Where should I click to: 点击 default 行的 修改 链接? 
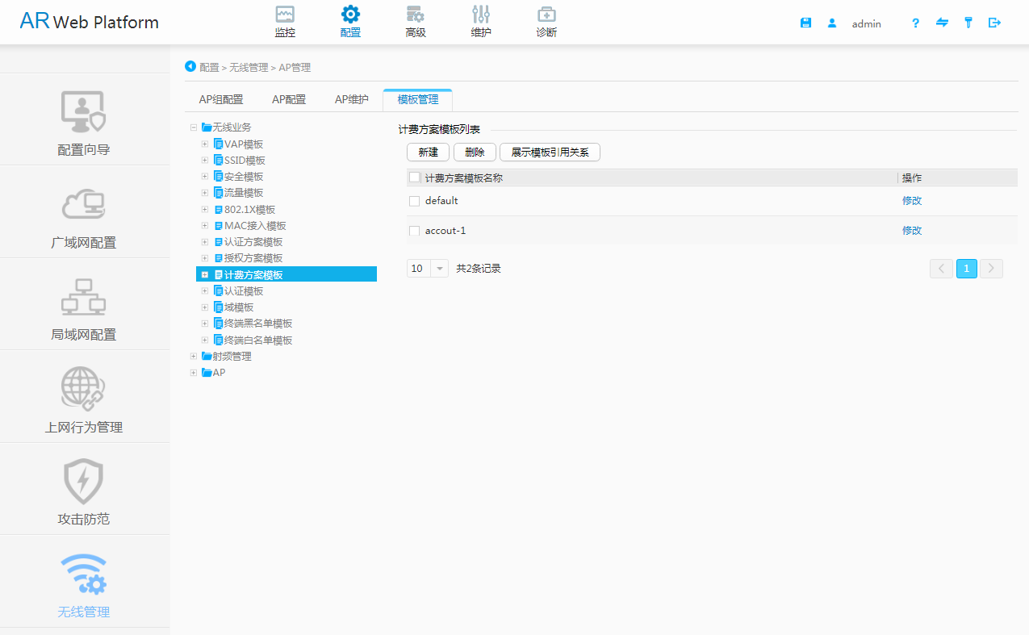pyautogui.click(x=911, y=201)
